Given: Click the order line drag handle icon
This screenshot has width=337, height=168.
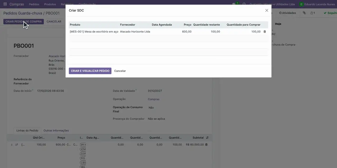Looking at the screenshot, I should click(x=12, y=145).
